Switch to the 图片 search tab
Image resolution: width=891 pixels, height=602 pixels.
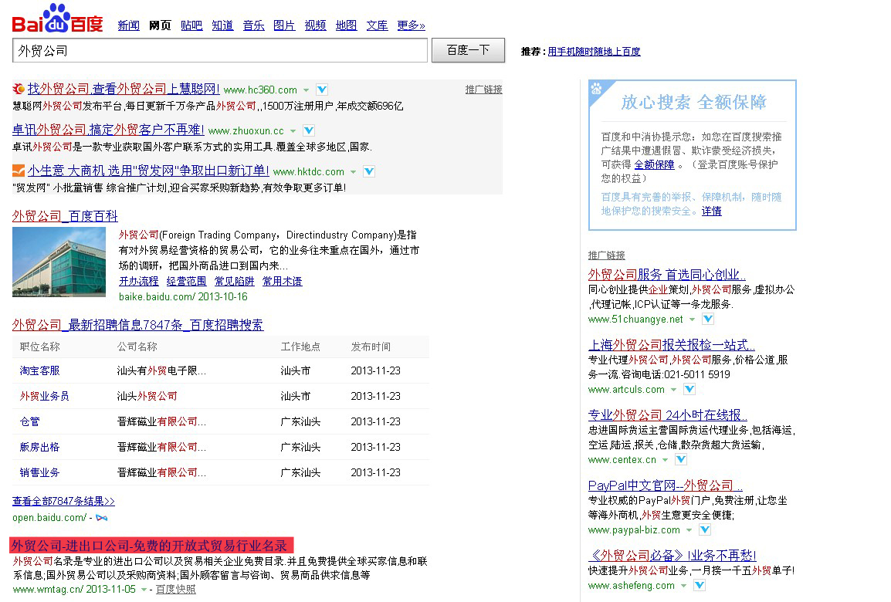(284, 25)
